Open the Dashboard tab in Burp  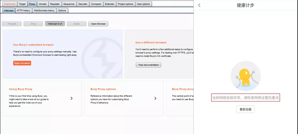pos(10,4)
